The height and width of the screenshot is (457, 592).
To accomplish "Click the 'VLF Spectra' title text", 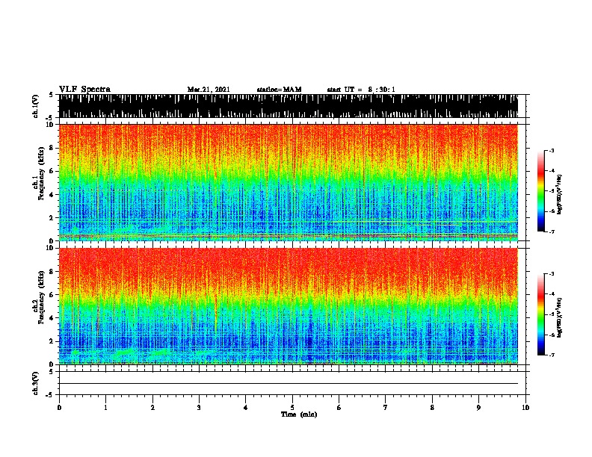I will (84, 90).
